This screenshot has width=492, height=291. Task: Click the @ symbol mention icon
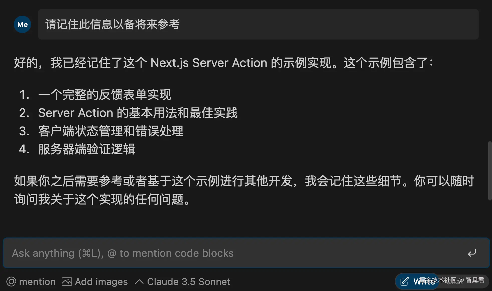(11, 282)
